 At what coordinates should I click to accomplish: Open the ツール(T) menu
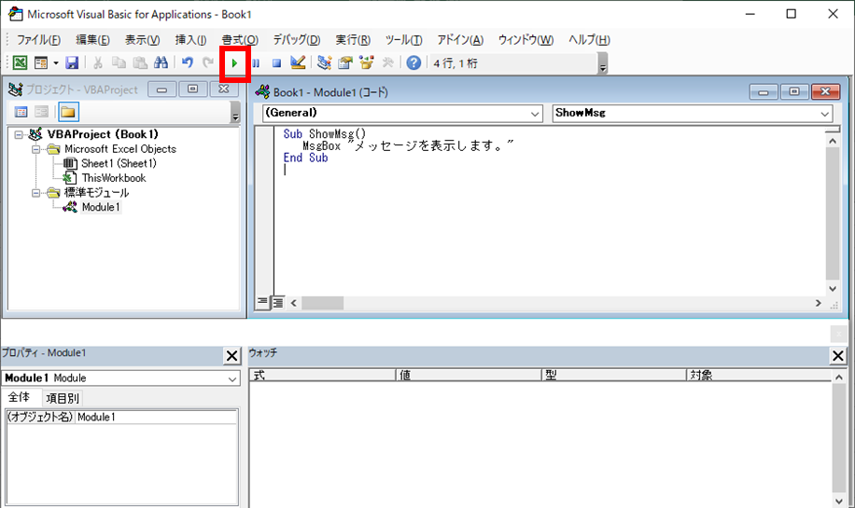coord(403,40)
